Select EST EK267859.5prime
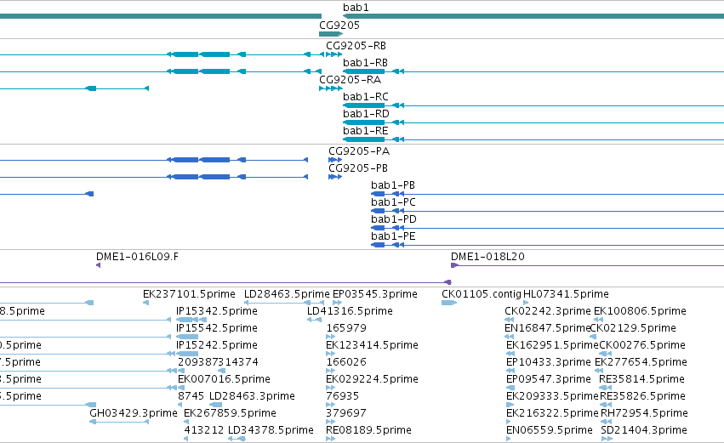Viewport: 724px width, 443px height. [230, 413]
